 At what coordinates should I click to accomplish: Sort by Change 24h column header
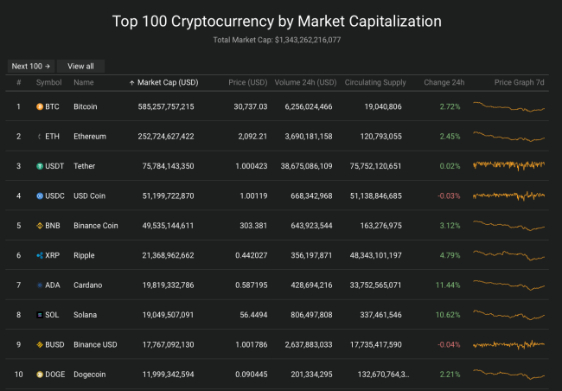click(x=444, y=83)
